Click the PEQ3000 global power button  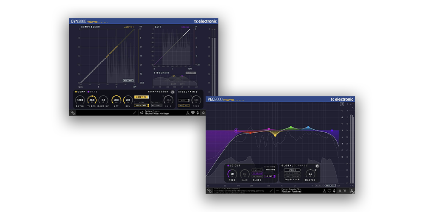coord(317,166)
